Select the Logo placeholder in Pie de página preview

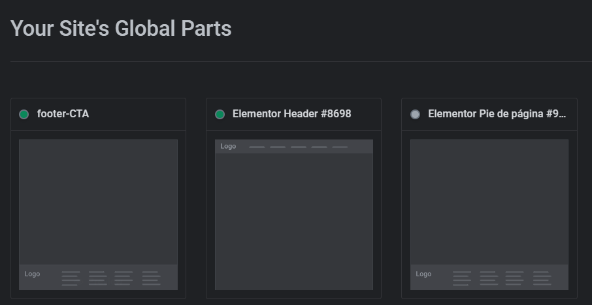tap(423, 274)
